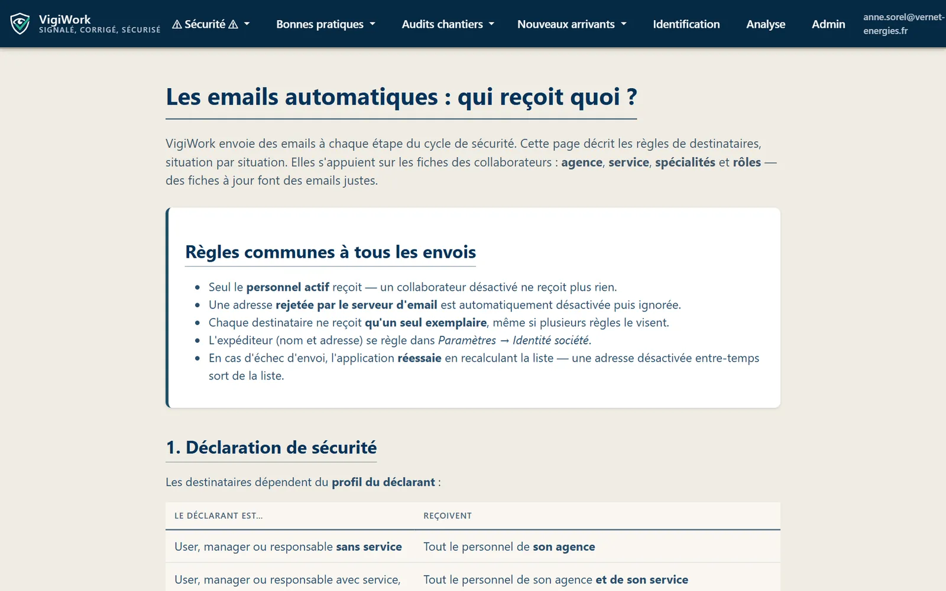Click the bold word réessaie
The image size is (946, 591).
pos(420,358)
